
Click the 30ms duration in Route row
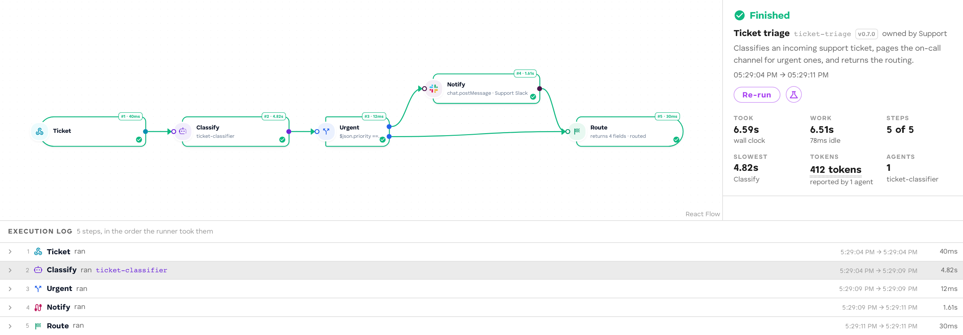click(x=948, y=326)
